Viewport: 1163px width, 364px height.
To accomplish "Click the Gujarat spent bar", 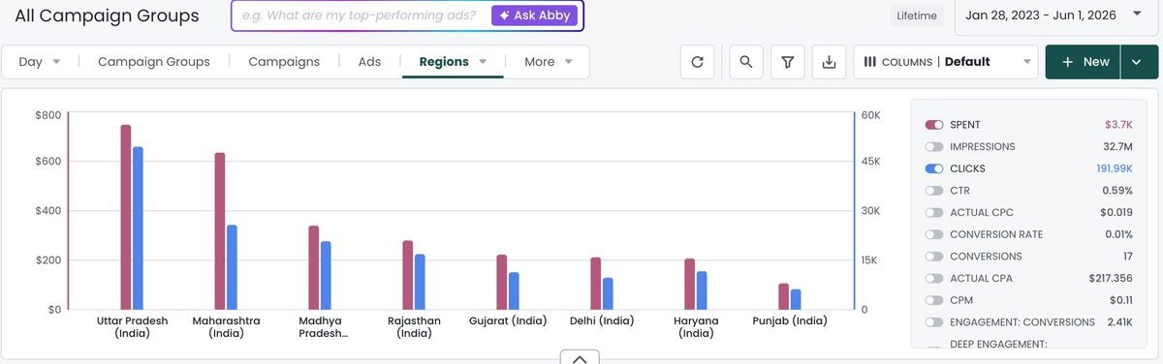I will [502, 283].
